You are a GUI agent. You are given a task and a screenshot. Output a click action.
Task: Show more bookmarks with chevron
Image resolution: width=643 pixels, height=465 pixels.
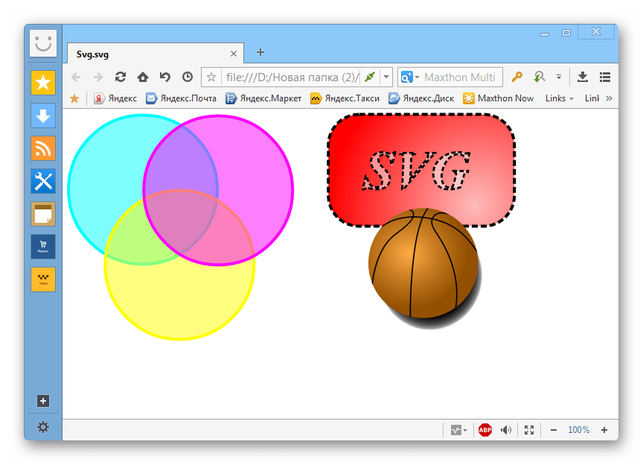click(609, 98)
